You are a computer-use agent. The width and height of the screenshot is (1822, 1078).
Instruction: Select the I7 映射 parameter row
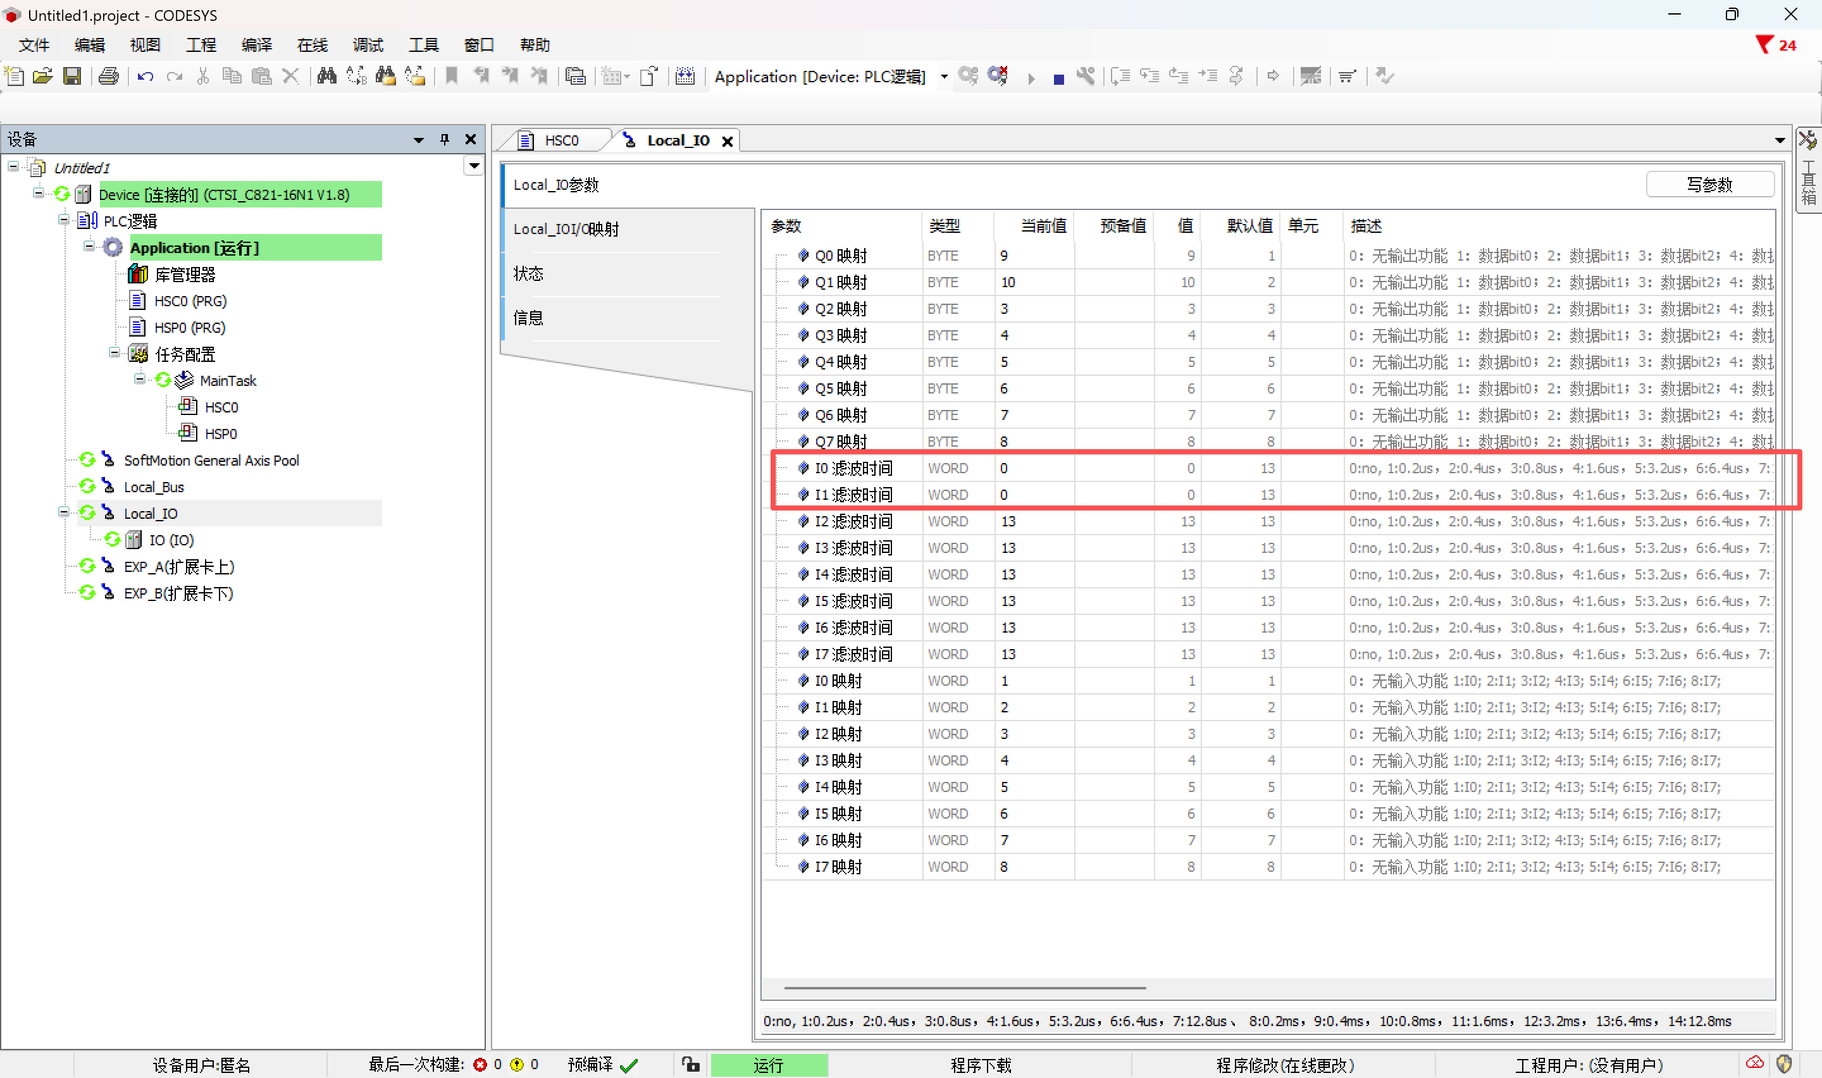[x=1267, y=867]
